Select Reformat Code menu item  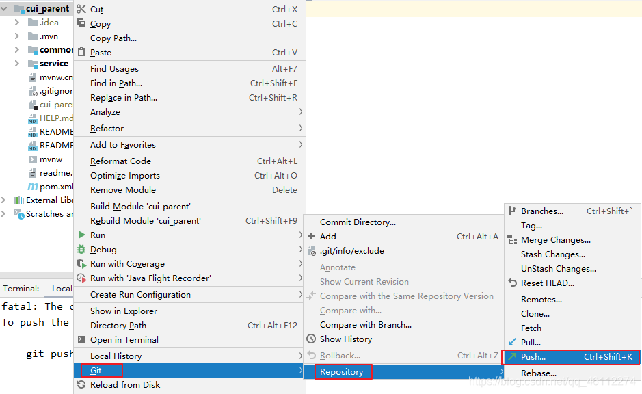(189, 161)
